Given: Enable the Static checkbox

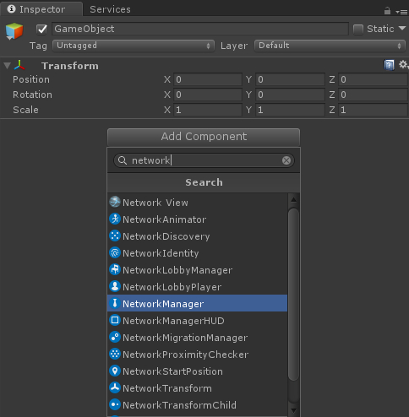Looking at the screenshot, I should click(358, 29).
